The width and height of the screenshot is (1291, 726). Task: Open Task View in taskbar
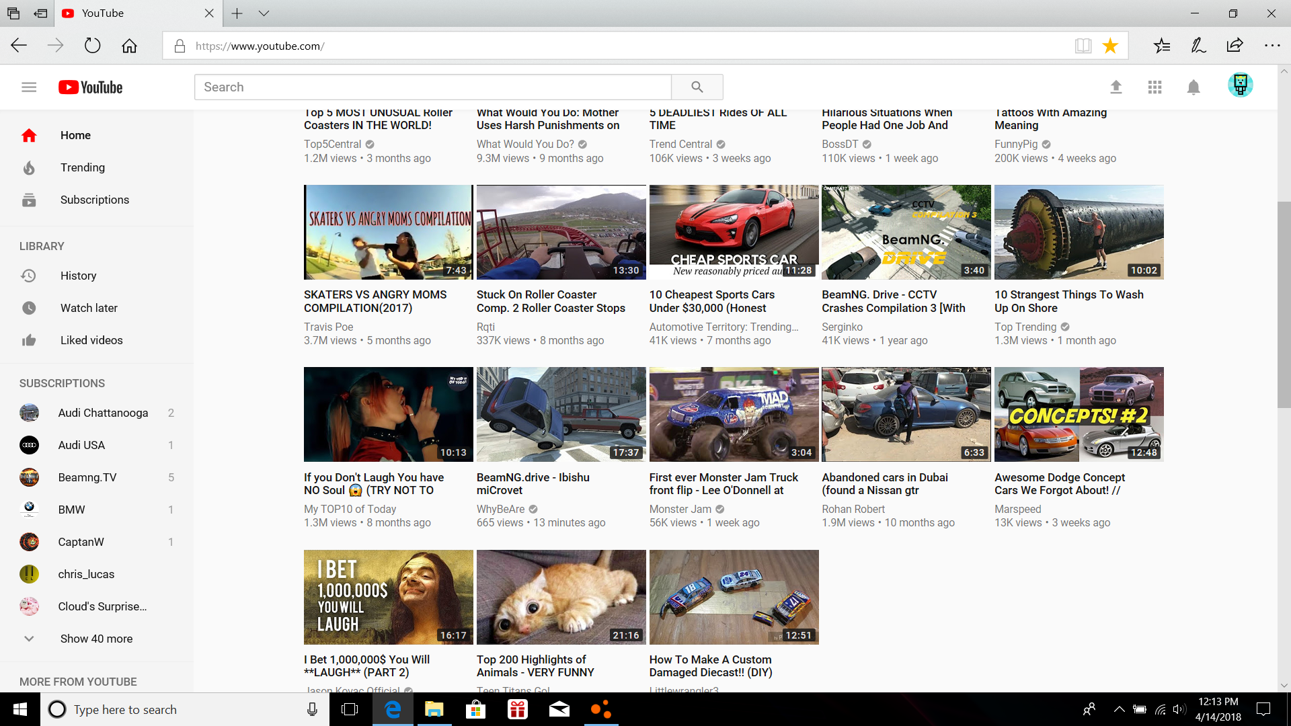(350, 710)
